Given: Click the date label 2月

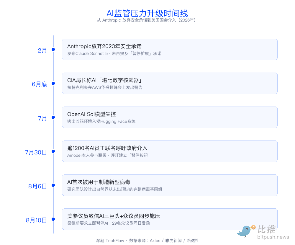Looking at the screenshot, I should pyautogui.click(x=42, y=50).
